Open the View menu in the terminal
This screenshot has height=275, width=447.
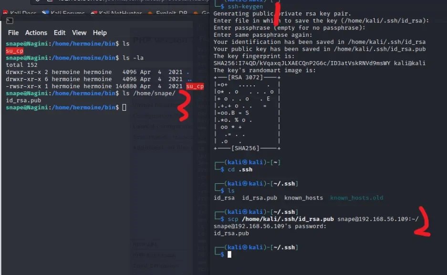(x=79, y=32)
